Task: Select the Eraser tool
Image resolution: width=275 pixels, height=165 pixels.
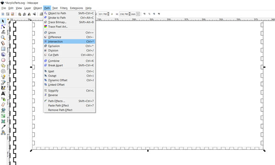Action: pyautogui.click(x=3, y=104)
